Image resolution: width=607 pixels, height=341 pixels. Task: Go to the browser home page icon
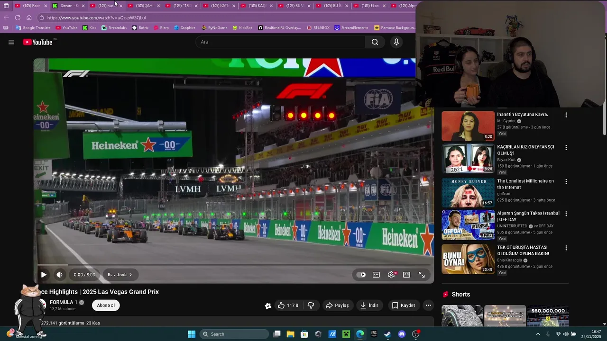click(x=29, y=18)
